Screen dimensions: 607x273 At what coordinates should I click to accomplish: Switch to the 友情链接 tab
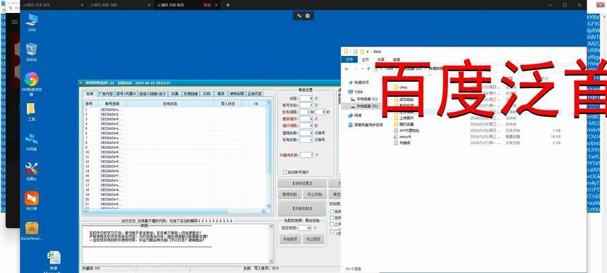(x=190, y=94)
